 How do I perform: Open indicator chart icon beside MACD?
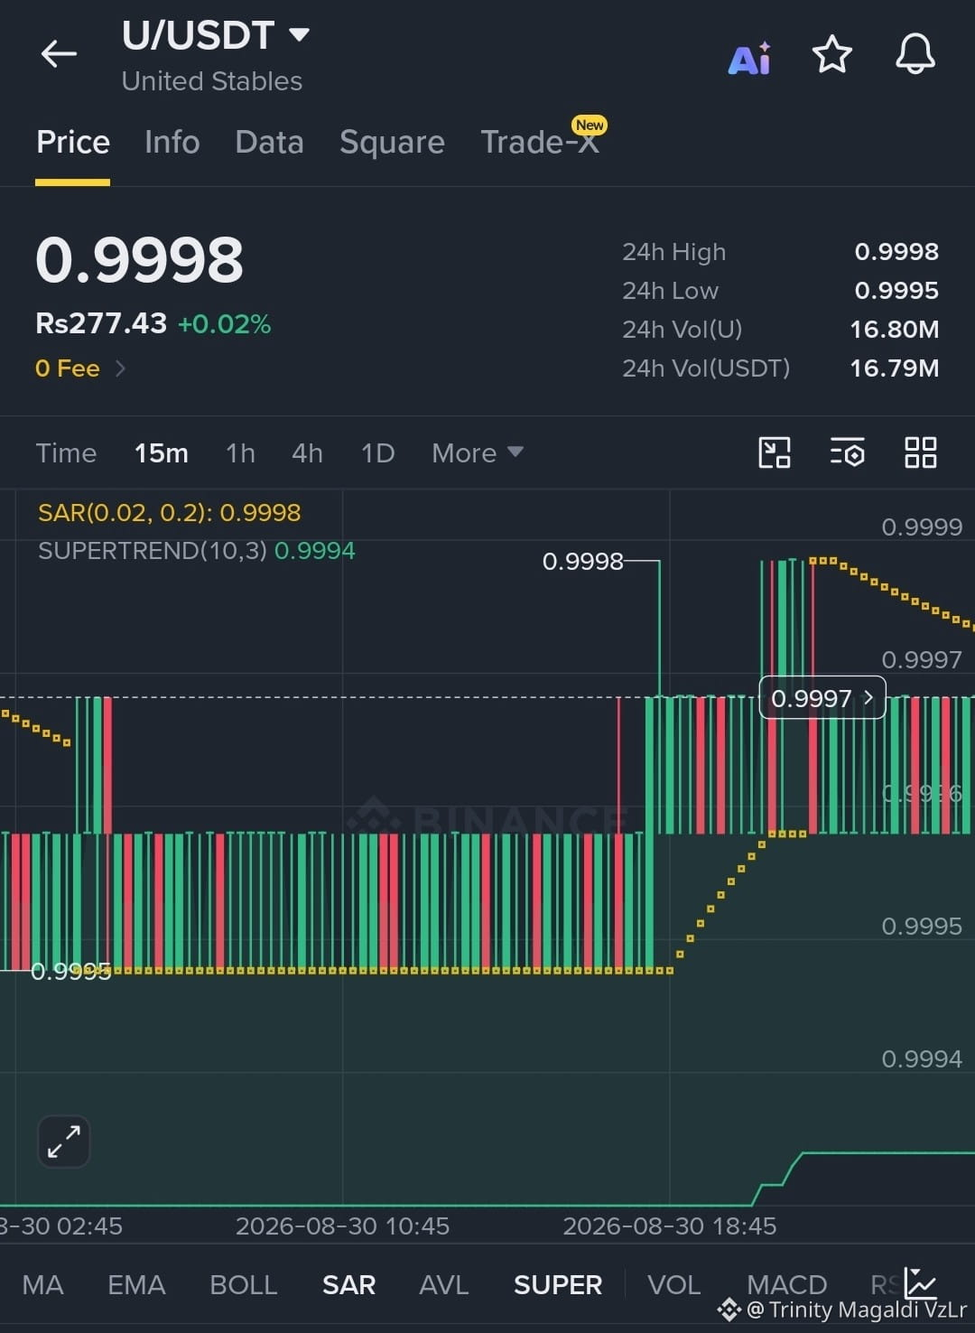coord(921,1282)
